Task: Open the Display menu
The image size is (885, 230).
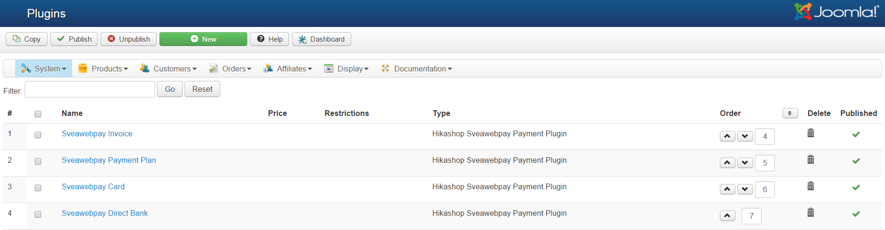Action: [x=346, y=69]
